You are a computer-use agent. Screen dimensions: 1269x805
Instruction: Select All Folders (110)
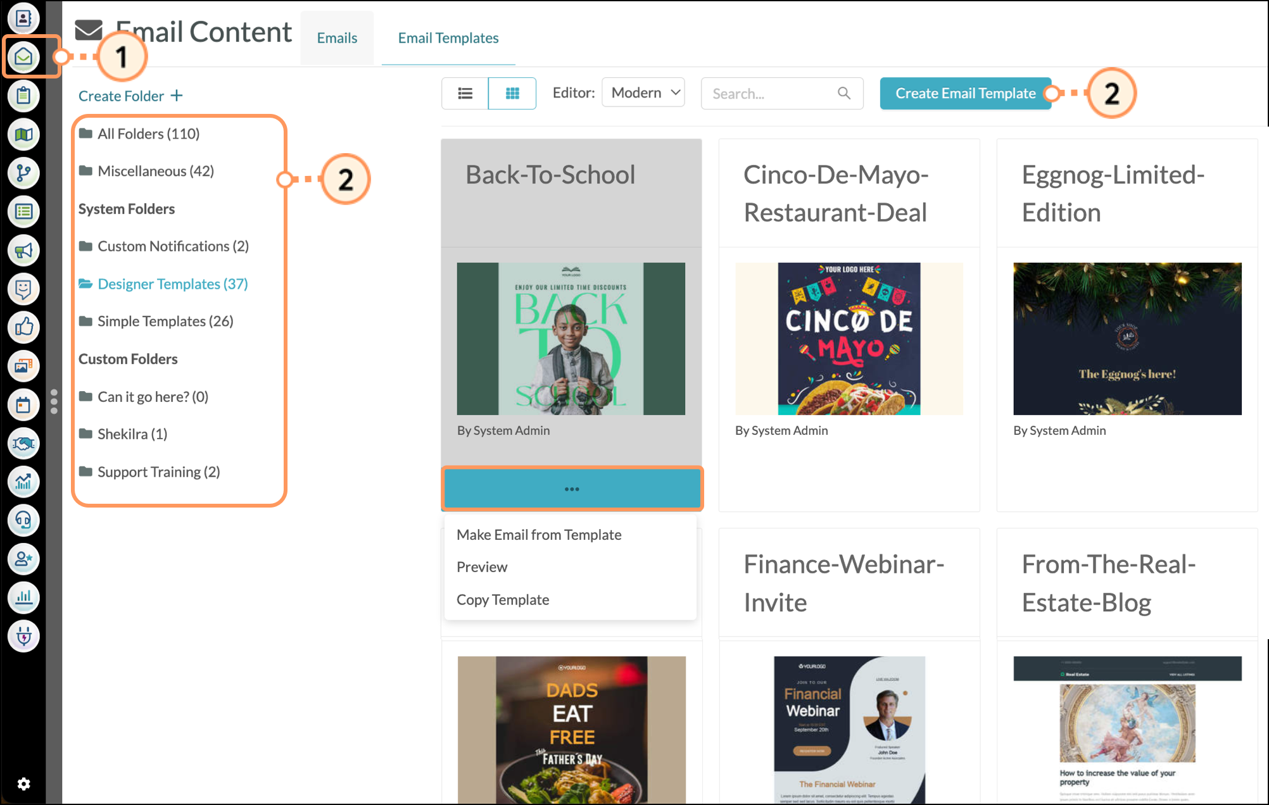coord(139,134)
